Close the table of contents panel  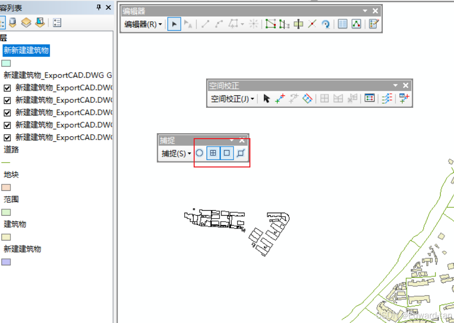coord(109,7)
